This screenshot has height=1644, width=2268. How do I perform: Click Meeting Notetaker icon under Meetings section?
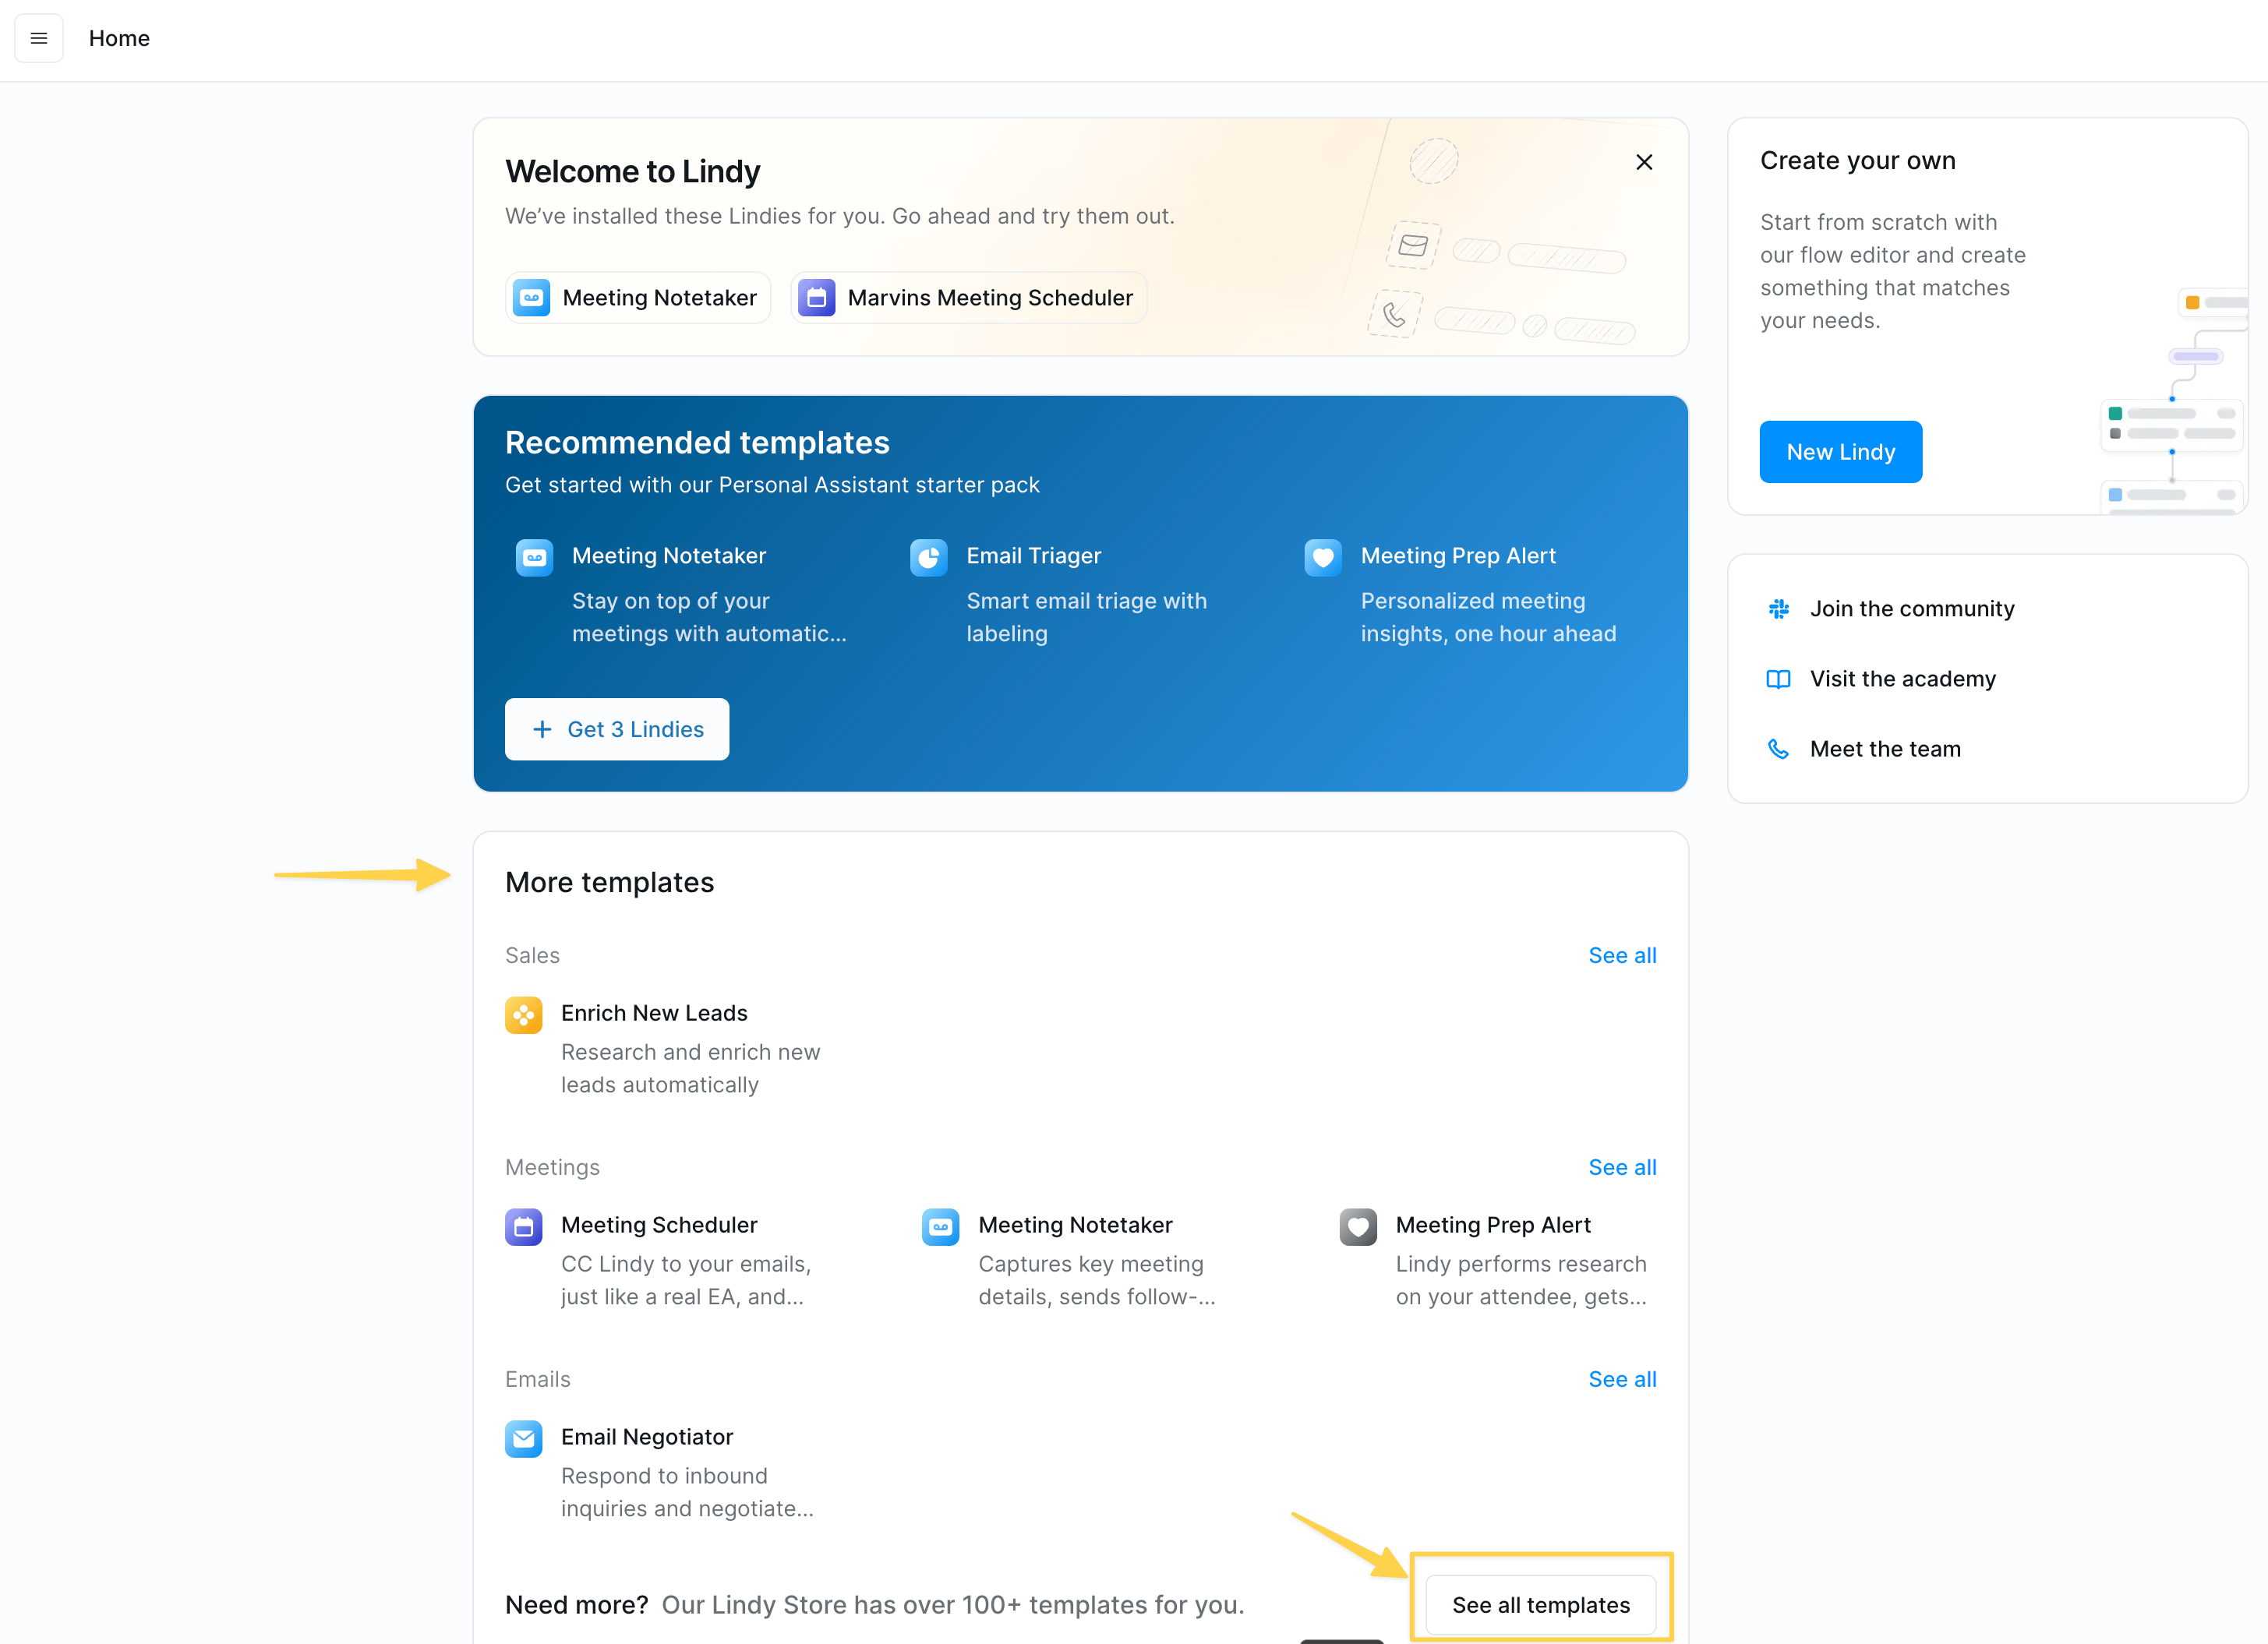pos(940,1227)
